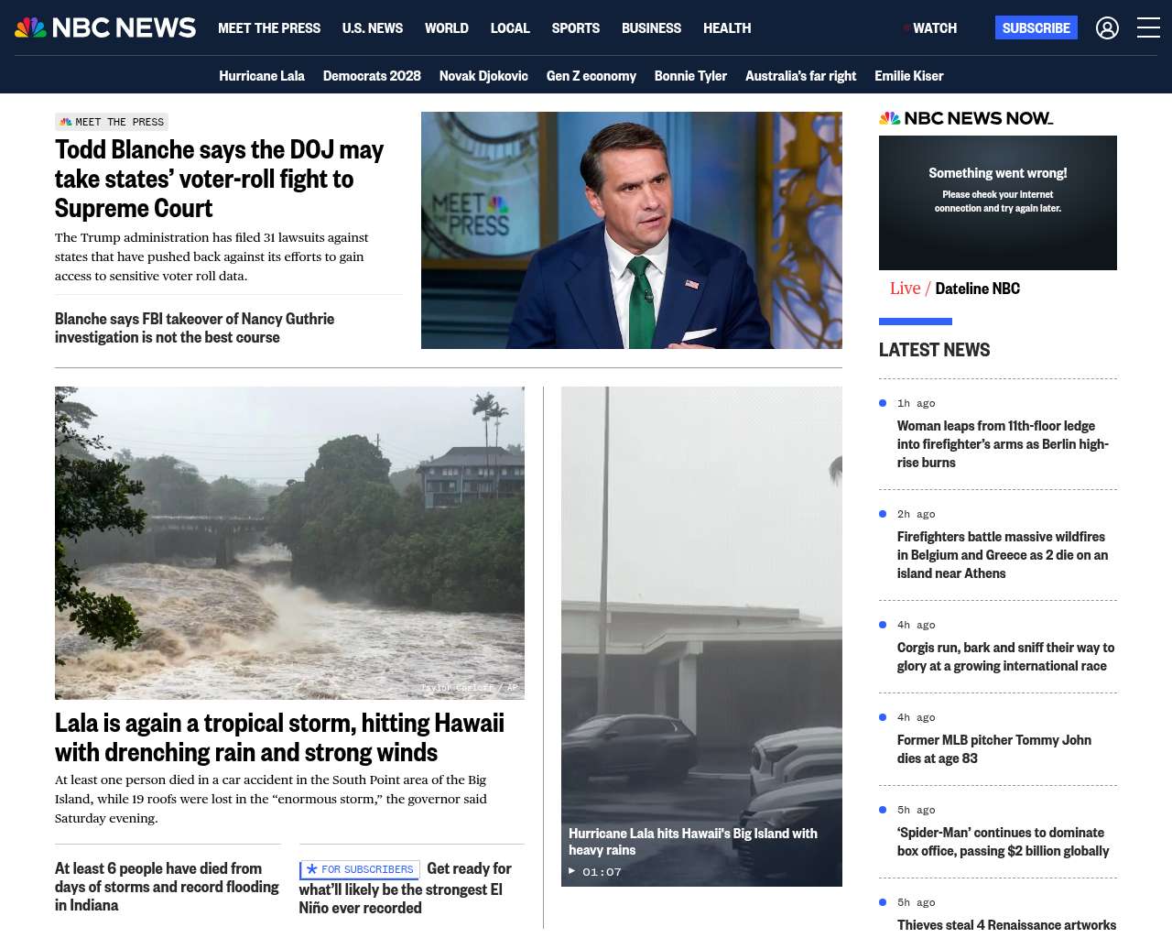Open the Watch live link

pos(930,28)
